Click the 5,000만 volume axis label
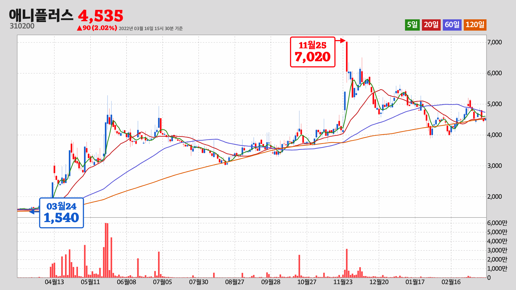 point(497,232)
